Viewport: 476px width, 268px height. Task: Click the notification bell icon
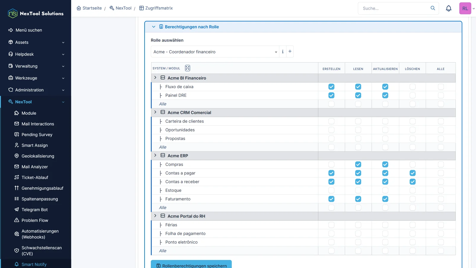[x=449, y=8]
